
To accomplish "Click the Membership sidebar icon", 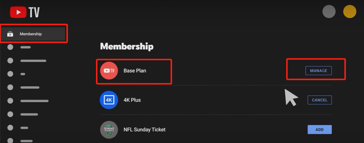I will click(x=10, y=34).
